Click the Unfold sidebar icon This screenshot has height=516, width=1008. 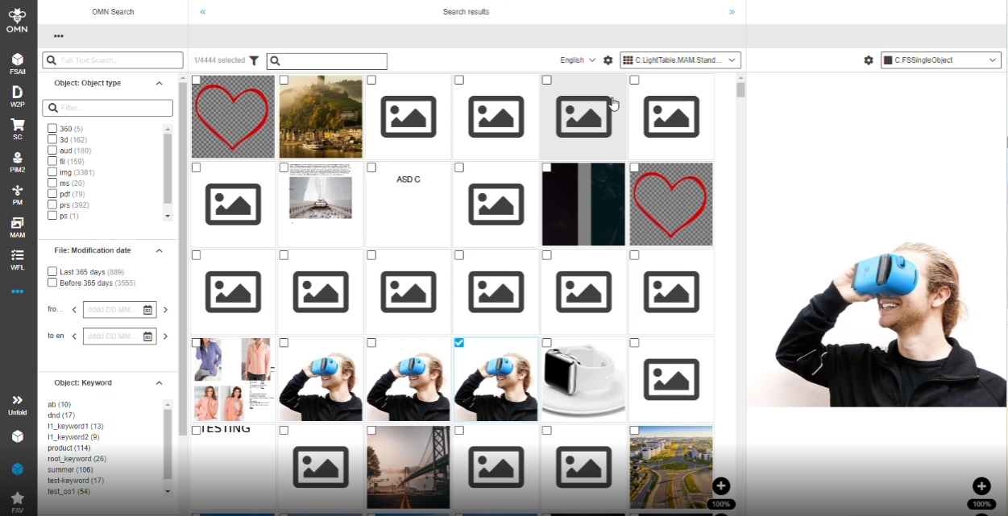pos(18,404)
